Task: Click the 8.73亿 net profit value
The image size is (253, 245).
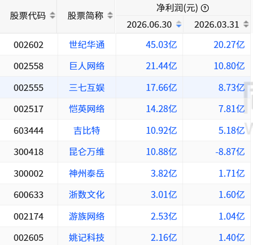Action: click(x=231, y=88)
